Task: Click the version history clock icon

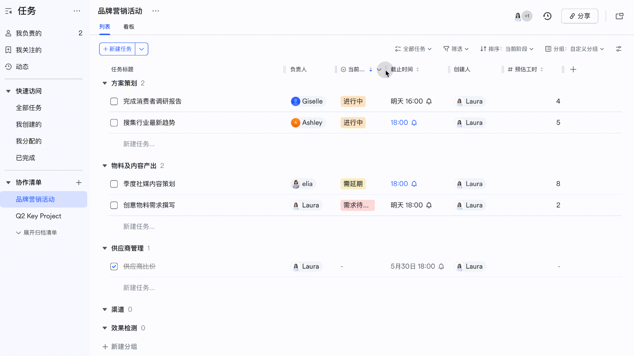Action: 547,16
